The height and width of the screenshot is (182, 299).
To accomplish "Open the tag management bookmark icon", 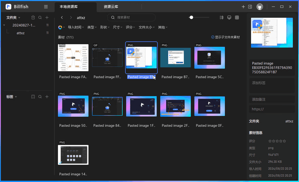I will [x=33, y=97].
